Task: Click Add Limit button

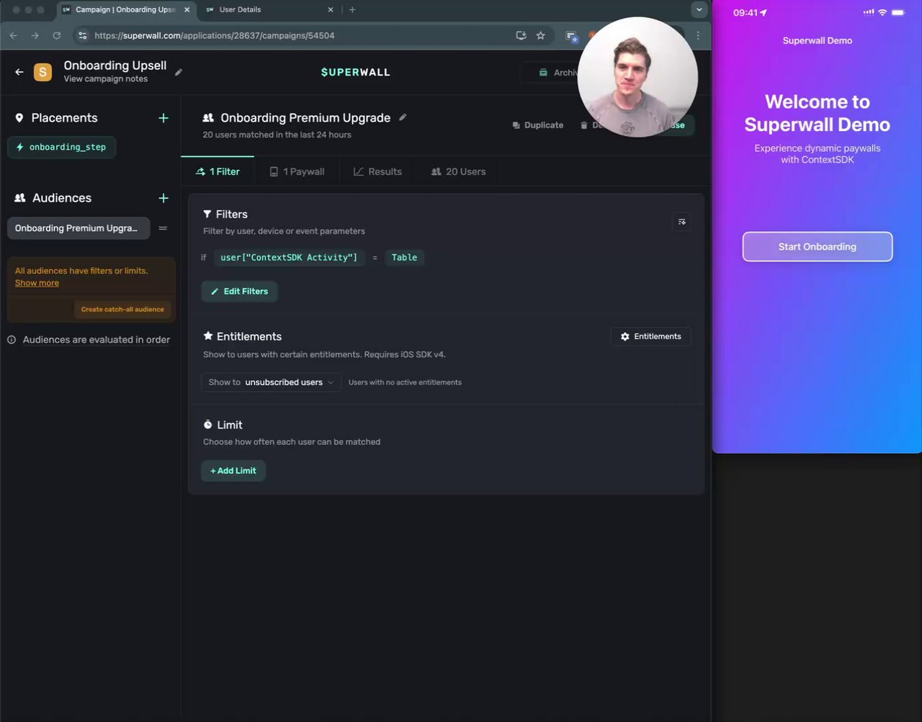Action: [x=233, y=471]
